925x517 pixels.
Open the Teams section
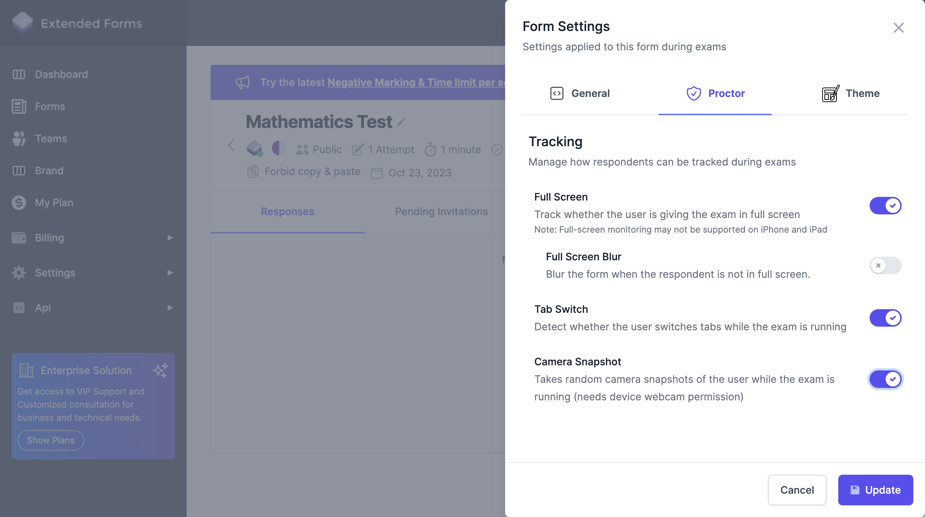51,139
